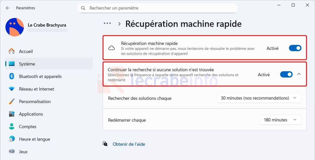The width and height of the screenshot is (315, 160).
Task: Select Système in the sidebar
Action: pyautogui.click(x=49, y=64)
